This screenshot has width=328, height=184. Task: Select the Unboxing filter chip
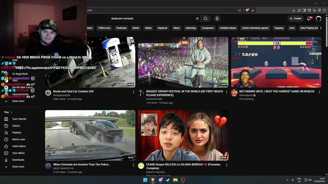[x=191, y=28]
